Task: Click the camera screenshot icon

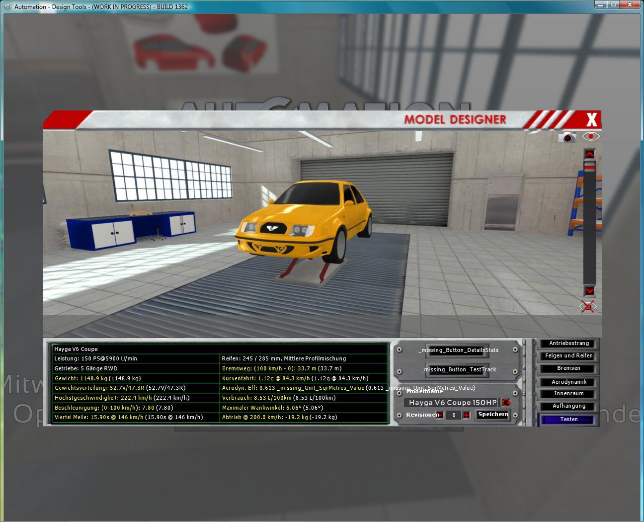Action: point(566,137)
